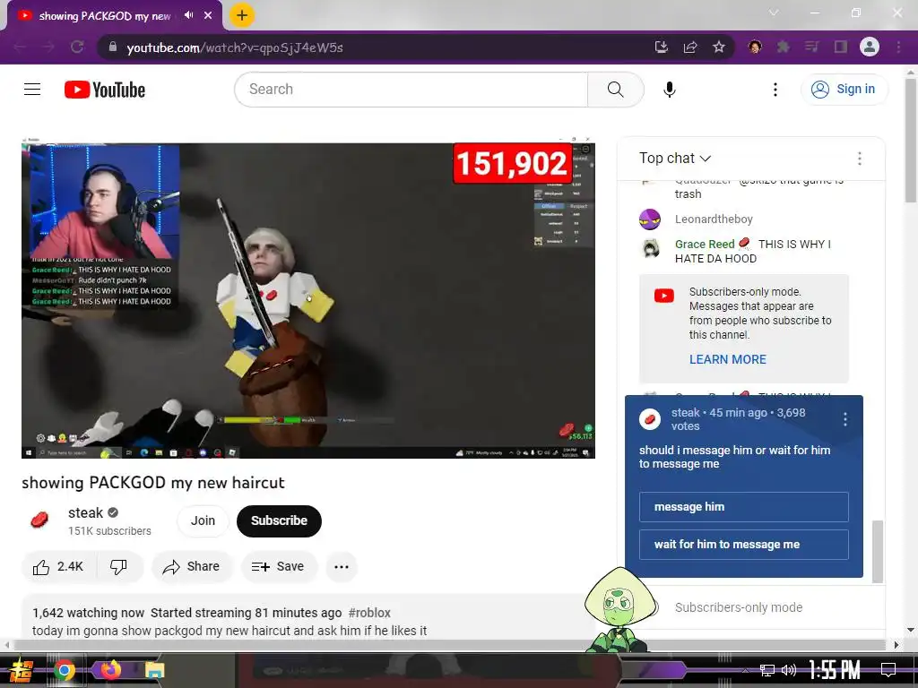Open the extensions puzzle icon
The image size is (918, 688).
click(x=784, y=47)
